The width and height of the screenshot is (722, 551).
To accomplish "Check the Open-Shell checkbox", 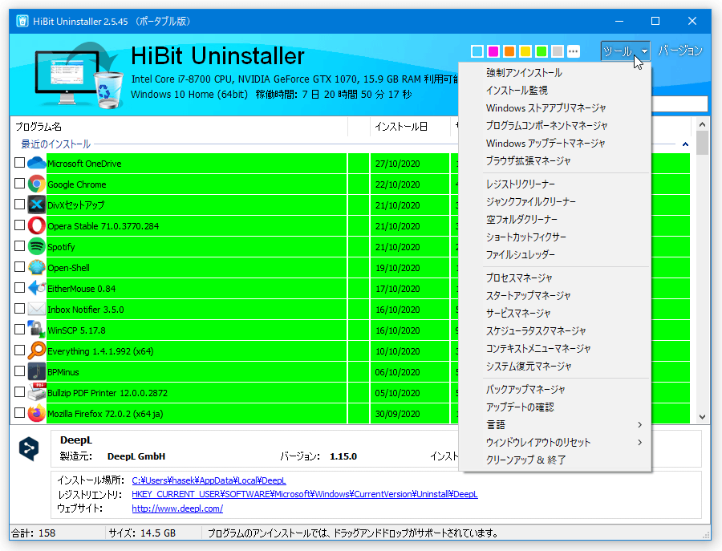I will [19, 266].
